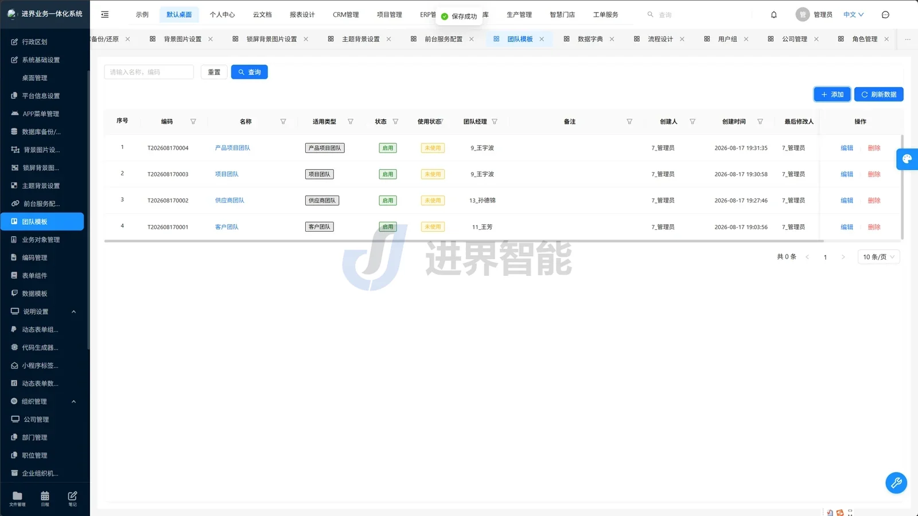This screenshot has height=516, width=918.
Task: Select 业务对象管理 in the sidebar
Action: pyautogui.click(x=42, y=240)
